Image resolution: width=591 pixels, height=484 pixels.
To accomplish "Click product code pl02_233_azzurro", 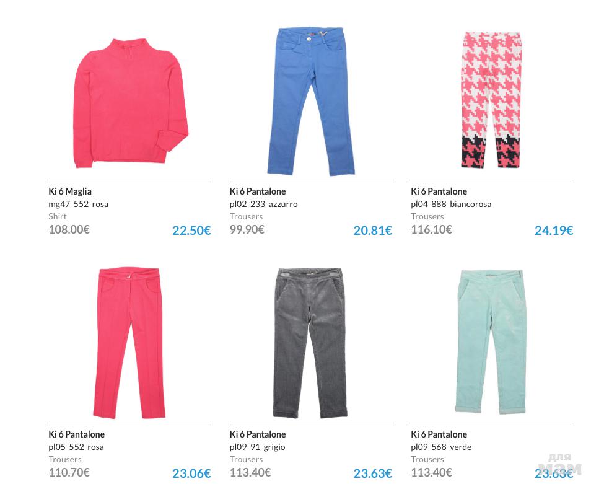I will 263,204.
